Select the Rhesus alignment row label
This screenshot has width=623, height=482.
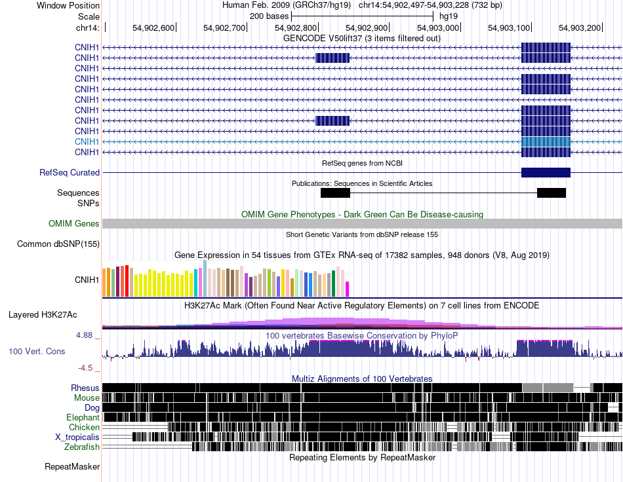85,388
